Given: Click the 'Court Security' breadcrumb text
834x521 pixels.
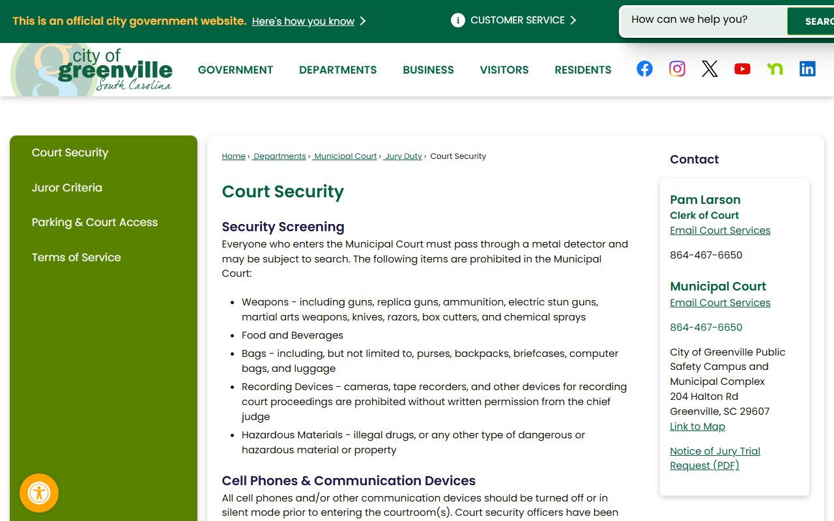Looking at the screenshot, I should pyautogui.click(x=458, y=156).
